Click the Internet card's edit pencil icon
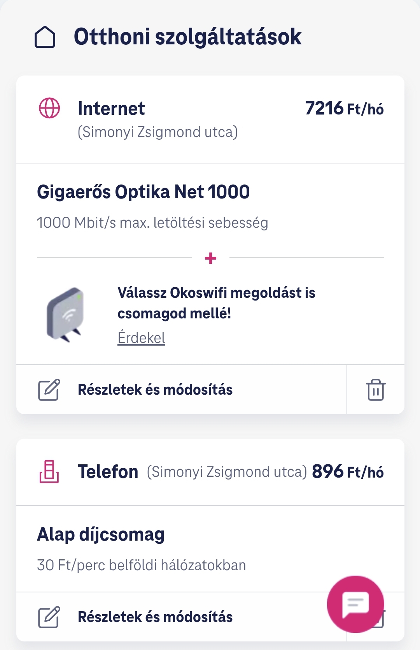 point(49,390)
